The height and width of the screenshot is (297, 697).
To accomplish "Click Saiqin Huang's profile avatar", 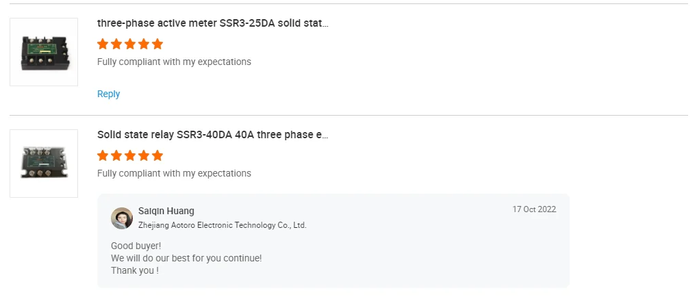I will [122, 218].
